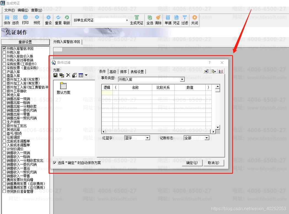Click the 取消(E) button
This screenshot has width=289, height=214.
pos(213,163)
